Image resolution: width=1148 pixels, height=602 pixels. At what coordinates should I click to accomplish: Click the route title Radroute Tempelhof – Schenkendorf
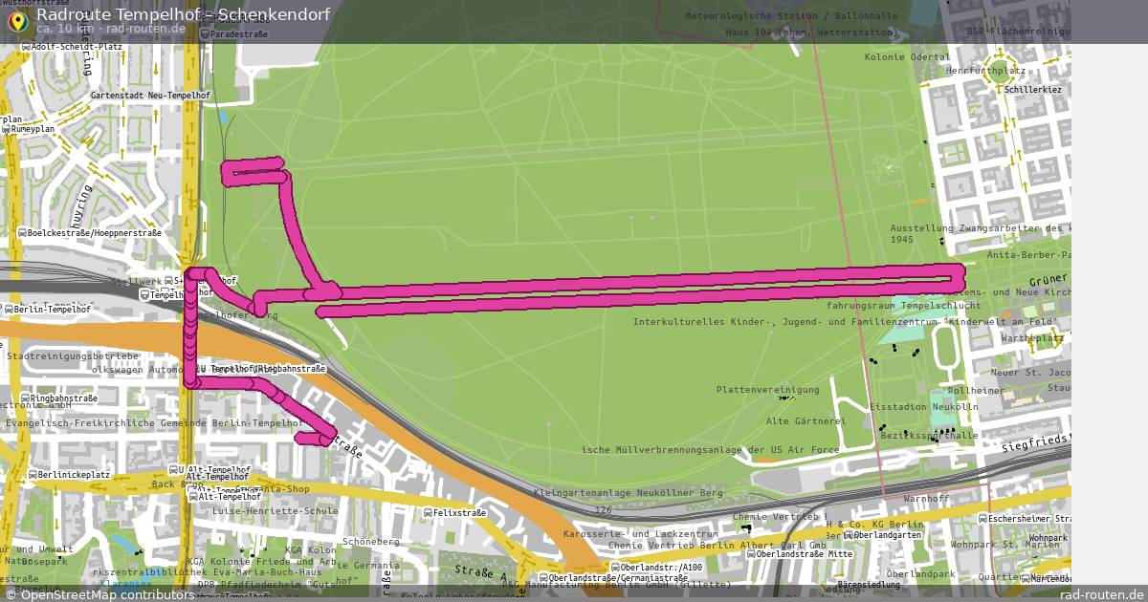pos(181,15)
